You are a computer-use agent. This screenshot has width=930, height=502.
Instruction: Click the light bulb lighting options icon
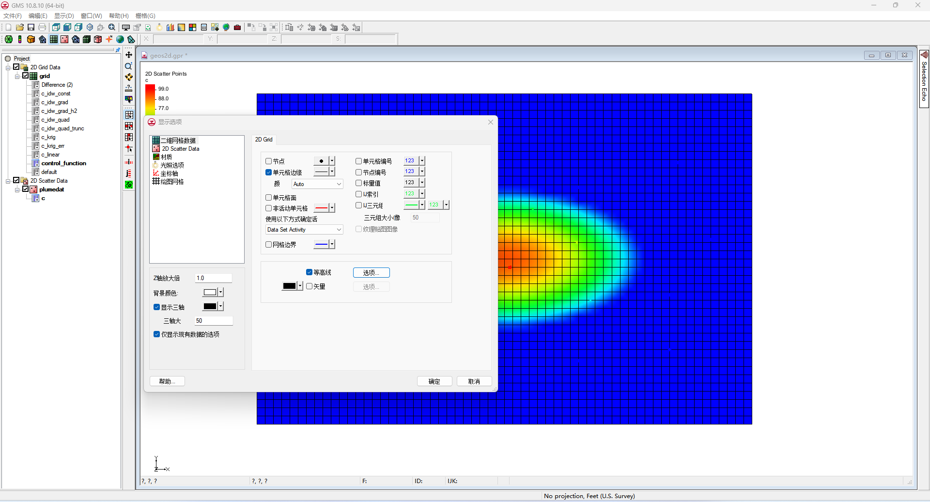click(x=159, y=28)
